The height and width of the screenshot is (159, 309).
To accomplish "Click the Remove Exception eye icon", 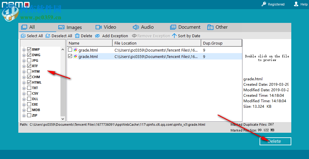I will 134,36.
